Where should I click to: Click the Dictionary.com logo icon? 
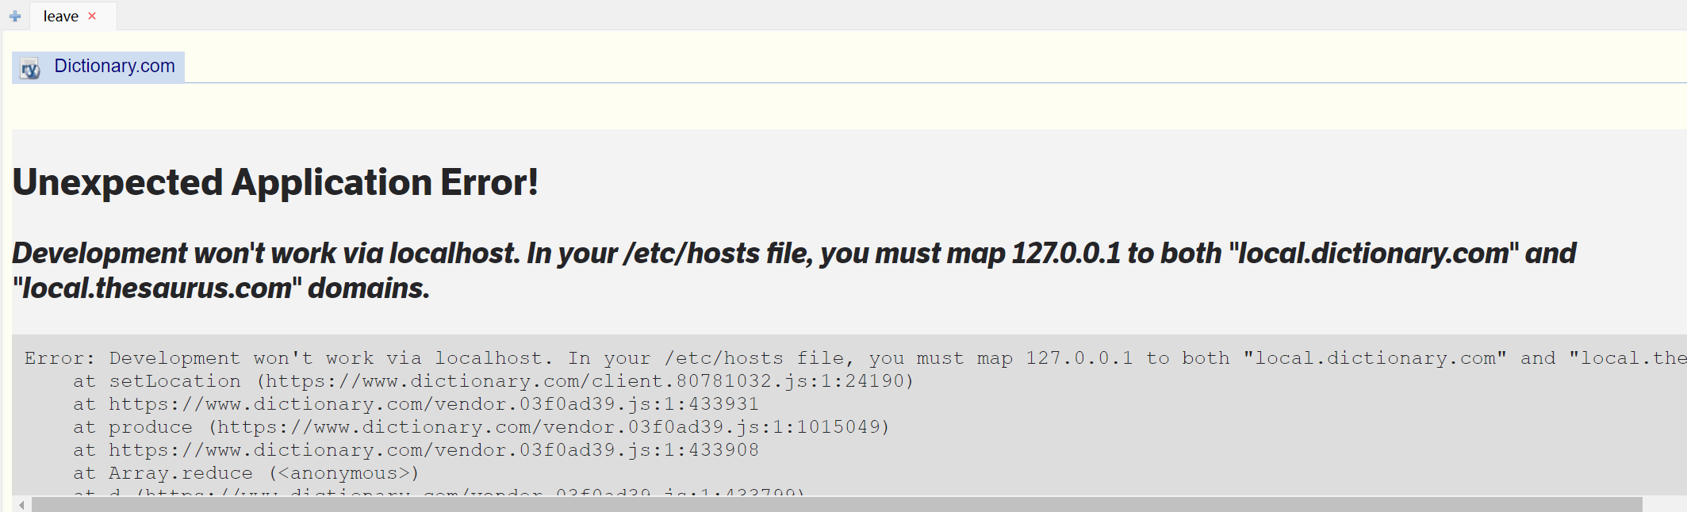[30, 69]
